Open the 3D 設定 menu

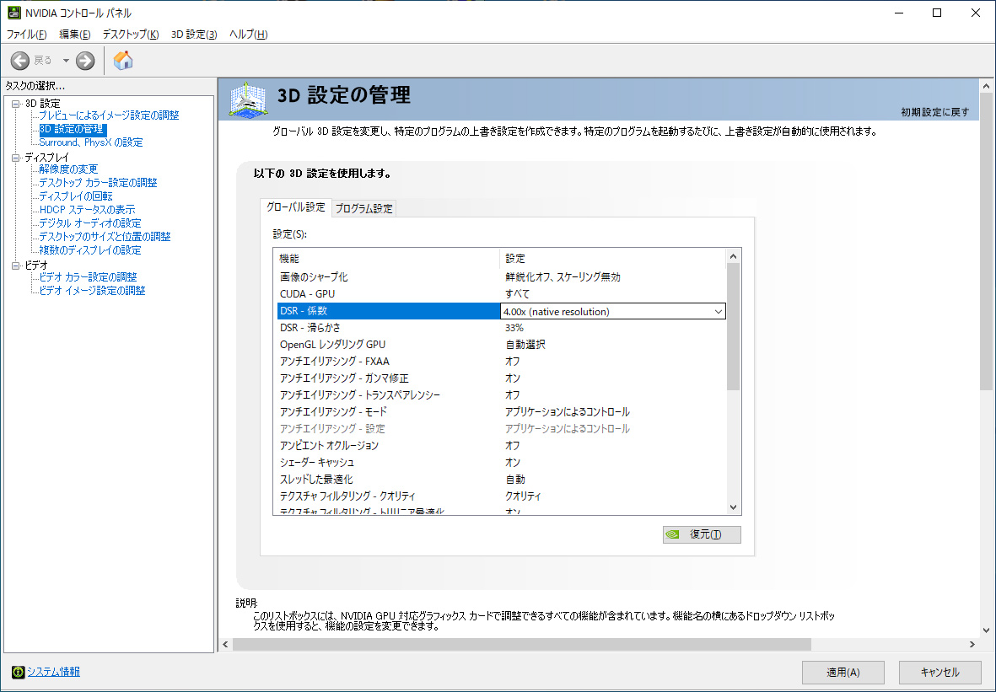[194, 35]
